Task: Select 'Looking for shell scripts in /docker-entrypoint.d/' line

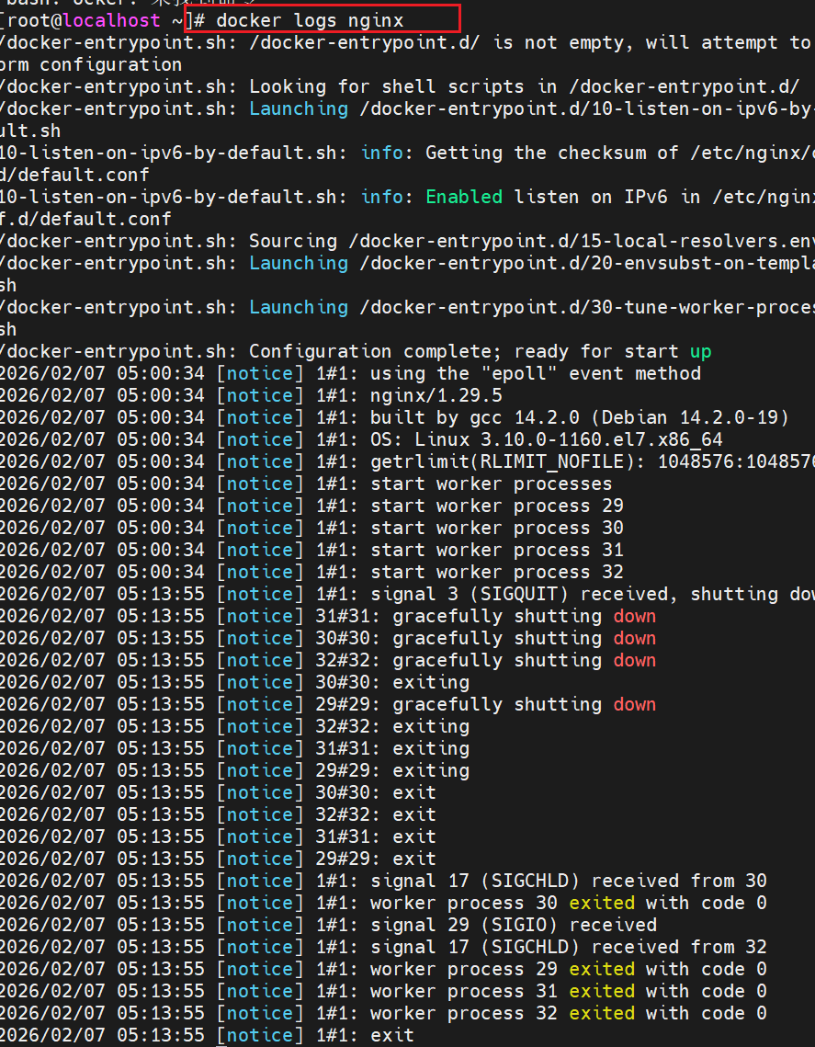Action: [x=400, y=86]
